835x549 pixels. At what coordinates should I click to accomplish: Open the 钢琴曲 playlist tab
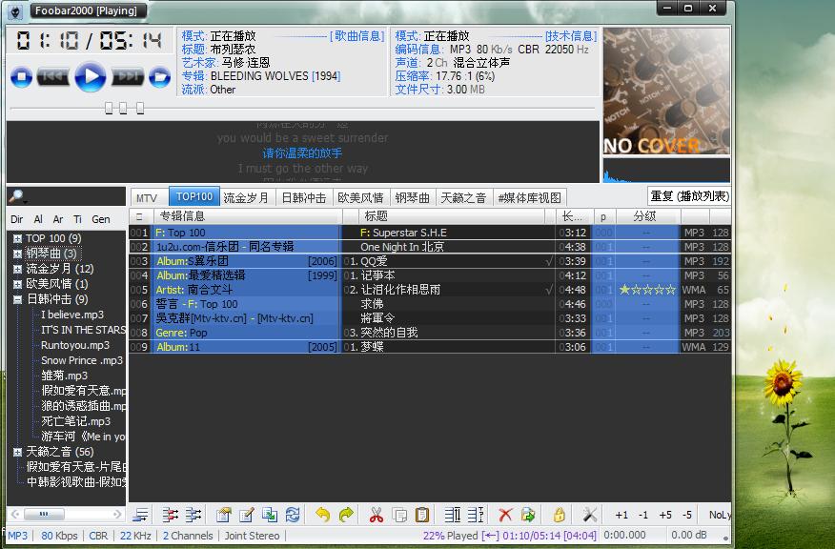tap(412, 197)
